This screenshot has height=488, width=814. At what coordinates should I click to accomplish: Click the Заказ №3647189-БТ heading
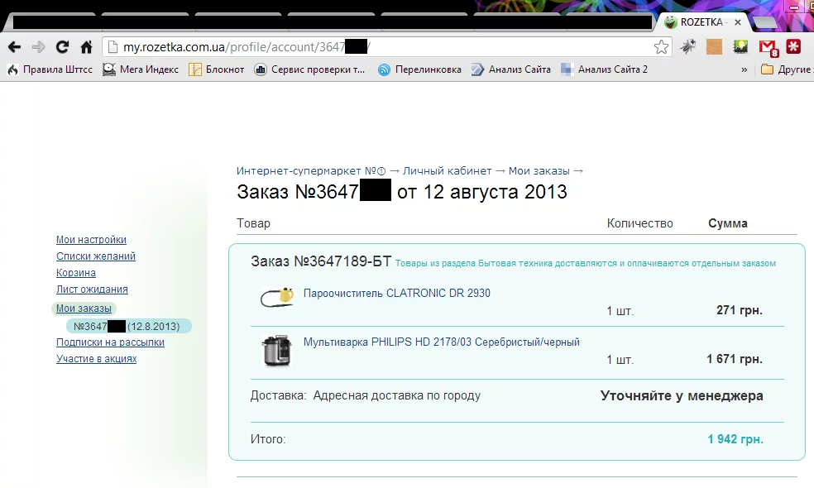click(321, 261)
